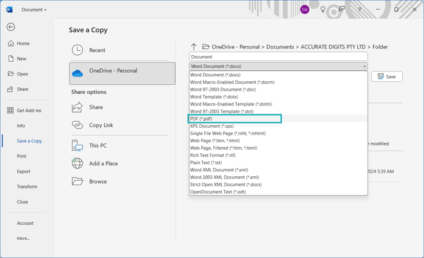Choose Word 97-2003 Template (*.dot)
This screenshot has width=424, height=258.
[x=278, y=111]
